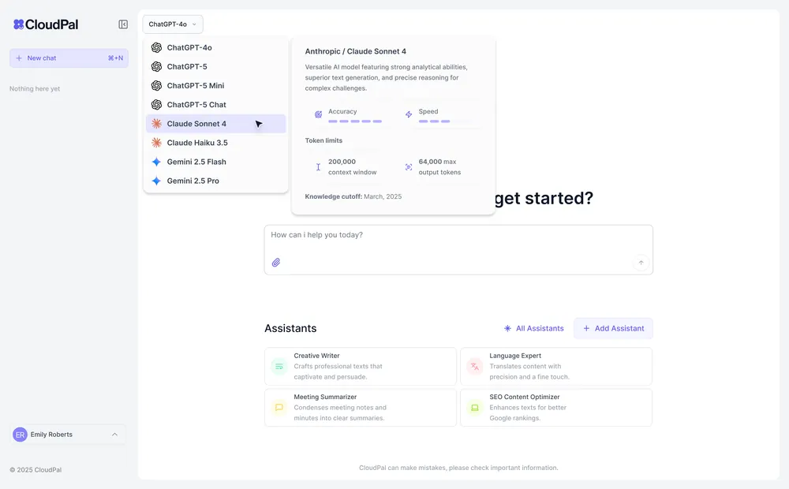Viewport: 789px width, 489px height.
Task: Collapse the sidebar with the panel icon
Action: [x=123, y=24]
